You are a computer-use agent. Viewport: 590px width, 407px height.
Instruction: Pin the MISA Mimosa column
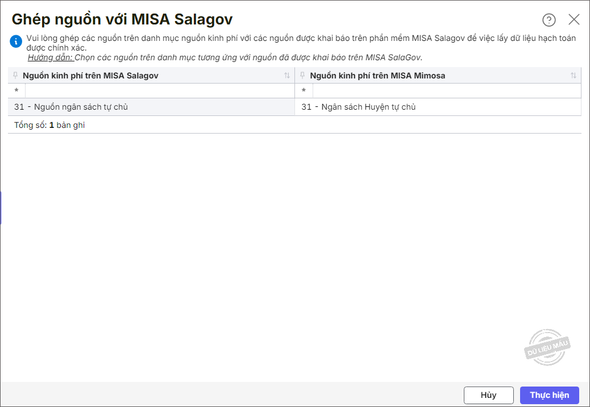click(302, 76)
